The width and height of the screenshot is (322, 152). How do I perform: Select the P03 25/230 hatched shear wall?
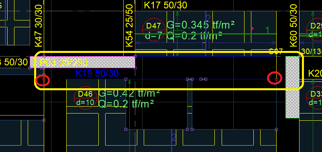83,62
